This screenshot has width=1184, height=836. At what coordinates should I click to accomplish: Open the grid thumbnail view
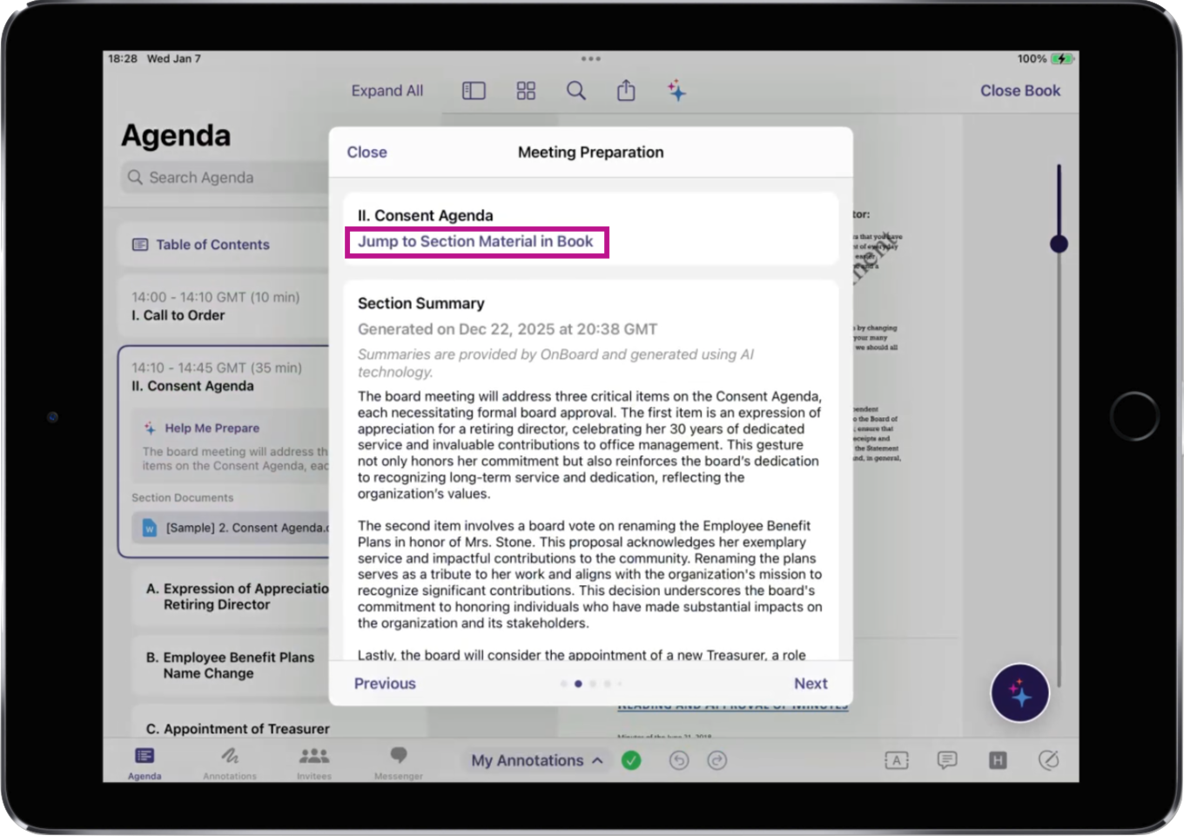tap(526, 91)
